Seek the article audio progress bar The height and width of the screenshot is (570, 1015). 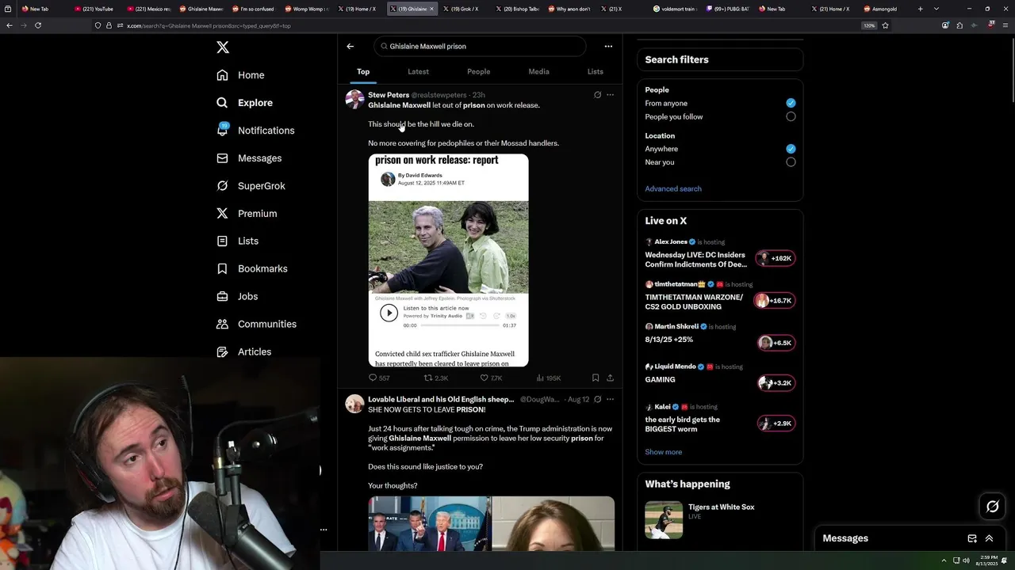[x=459, y=325]
